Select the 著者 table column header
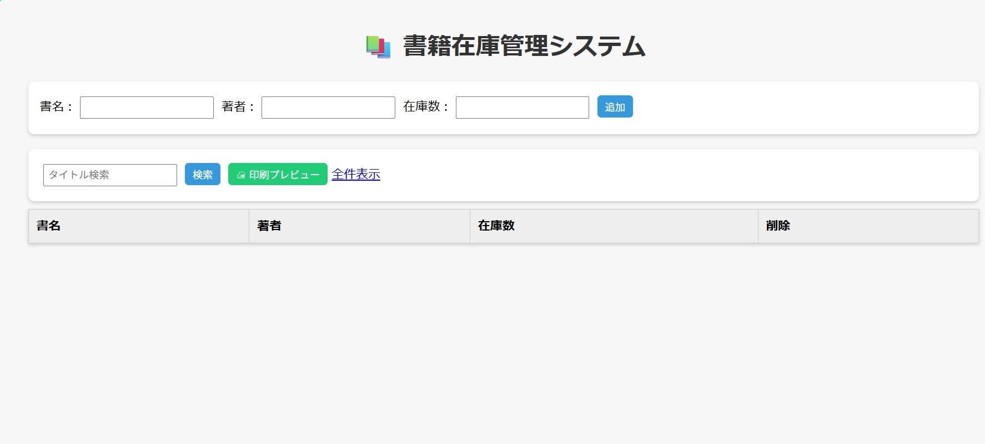Screen dimensions: 985x444 point(269,226)
